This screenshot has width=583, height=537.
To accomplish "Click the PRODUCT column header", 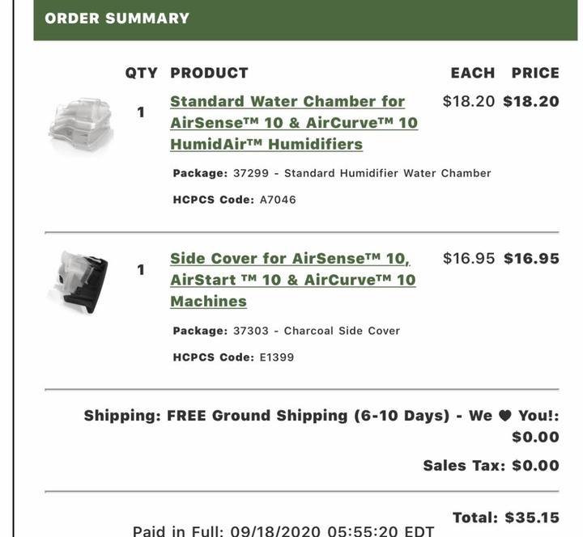I will (x=209, y=73).
